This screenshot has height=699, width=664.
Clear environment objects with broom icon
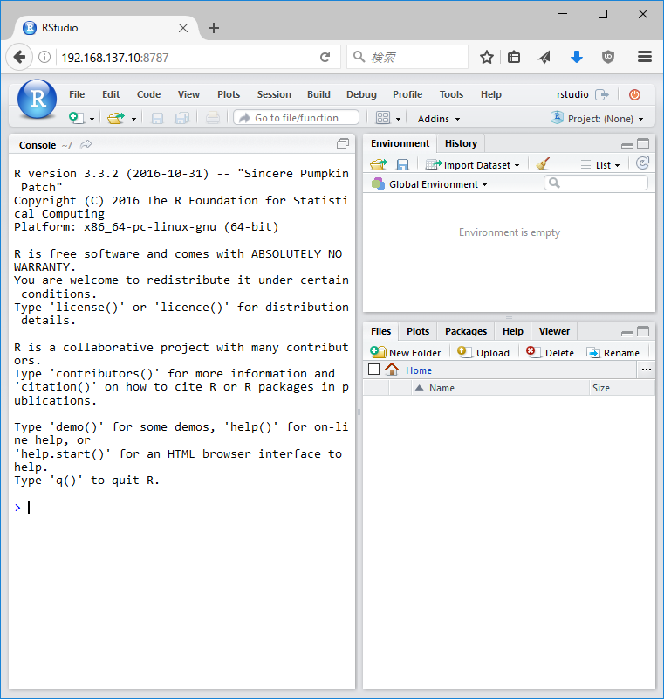tap(543, 164)
